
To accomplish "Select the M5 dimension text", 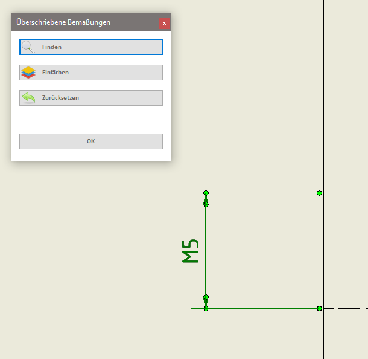I will coord(191,251).
